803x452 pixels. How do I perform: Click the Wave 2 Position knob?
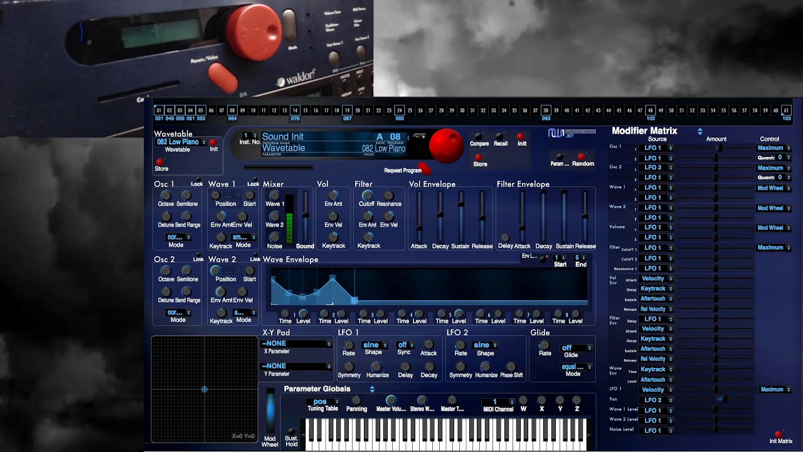click(216, 271)
